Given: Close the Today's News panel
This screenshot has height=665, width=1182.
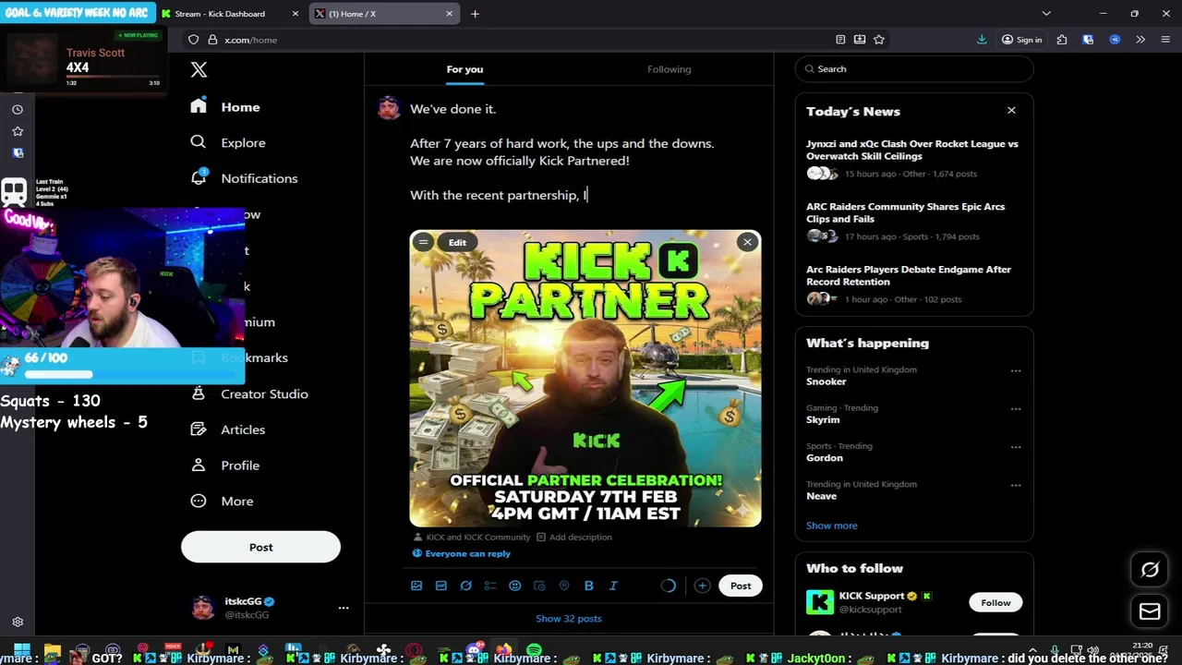Looking at the screenshot, I should (x=1011, y=110).
